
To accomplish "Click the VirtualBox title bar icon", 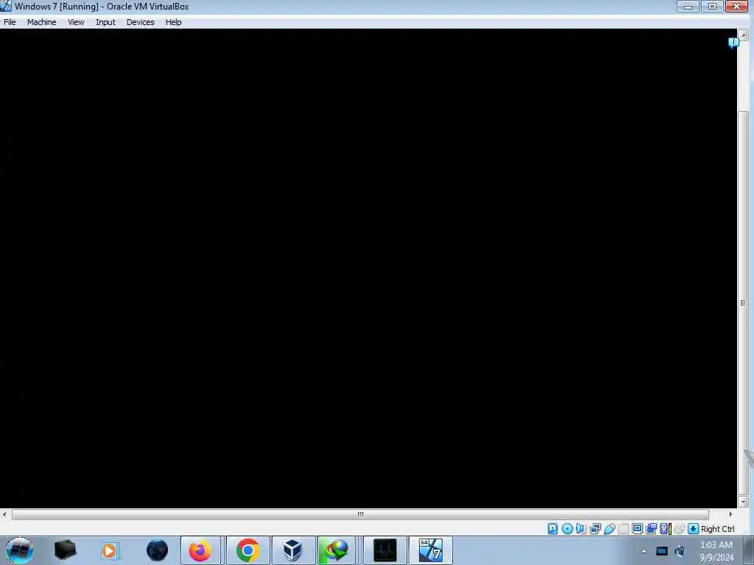I will point(6,6).
